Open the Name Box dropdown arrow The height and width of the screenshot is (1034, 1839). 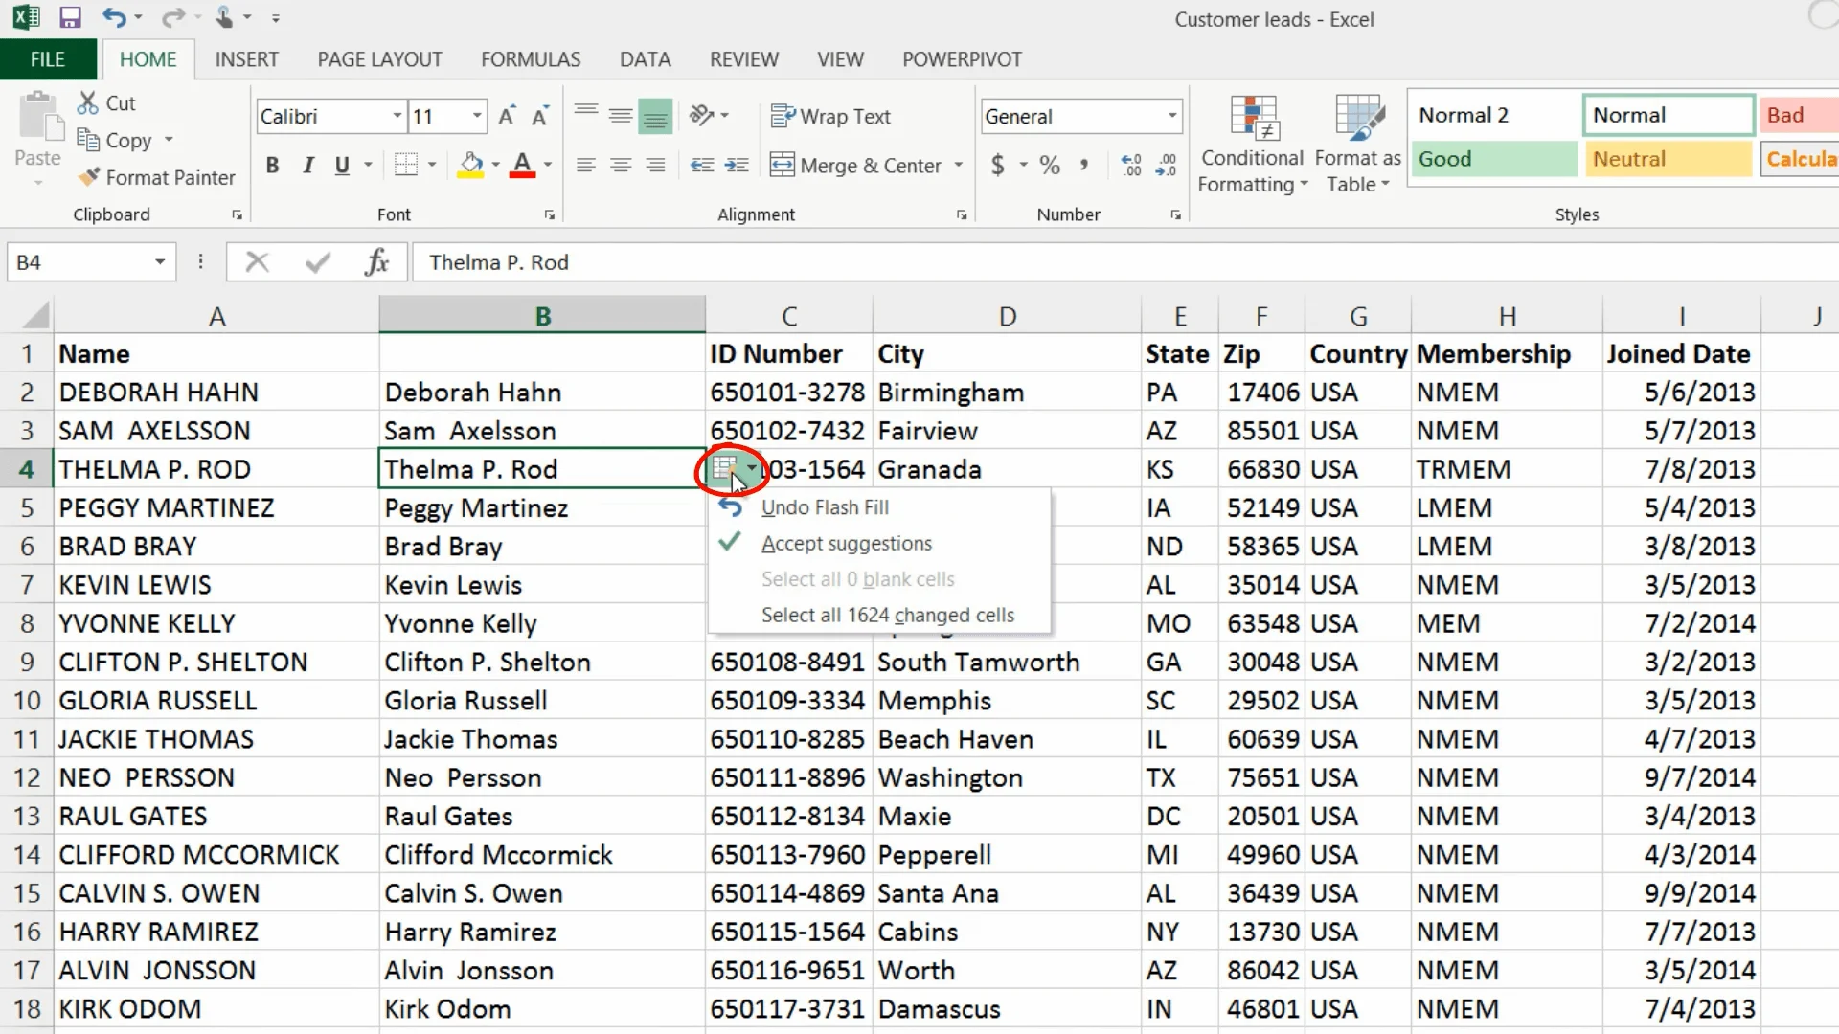coord(160,262)
